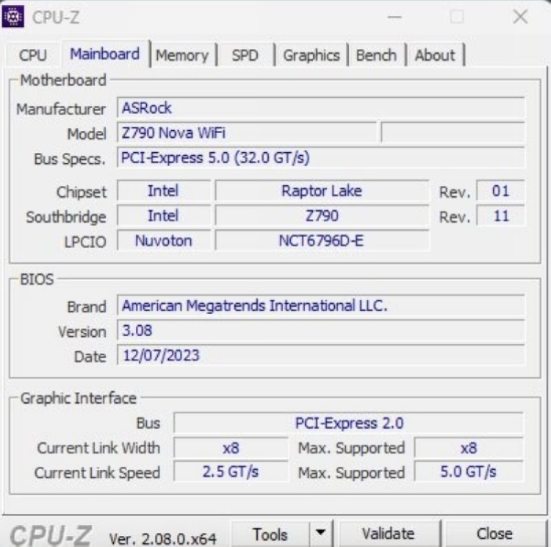Close window with title bar X
The image size is (551, 547).
520,16
